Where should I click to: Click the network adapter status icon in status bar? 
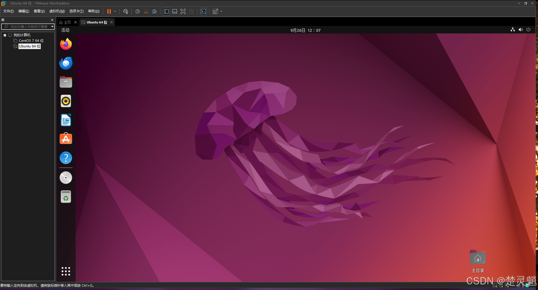(507, 286)
